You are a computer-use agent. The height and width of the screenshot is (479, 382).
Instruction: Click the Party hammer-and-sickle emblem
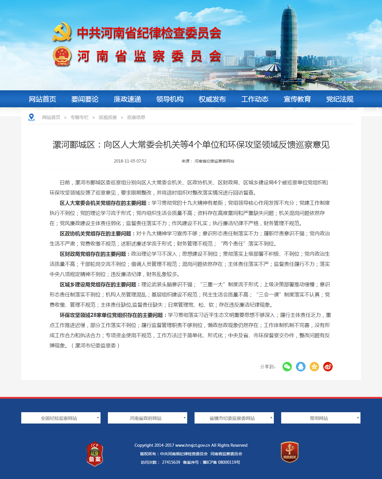[x=62, y=32]
